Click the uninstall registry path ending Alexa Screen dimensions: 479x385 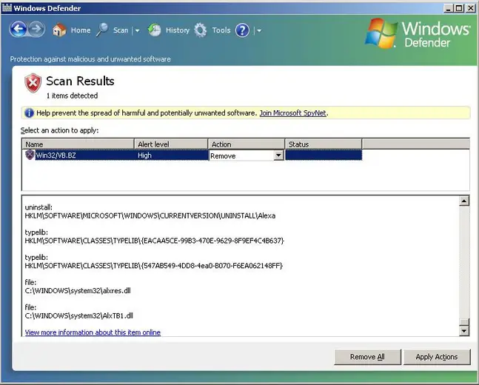coord(150,215)
